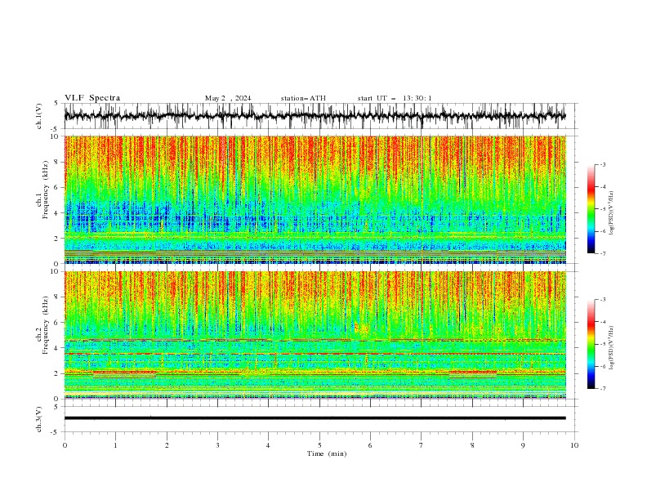Viewport: 647px width, 500px height.
Task: Click time axis tick label '10'
Action: (574, 445)
